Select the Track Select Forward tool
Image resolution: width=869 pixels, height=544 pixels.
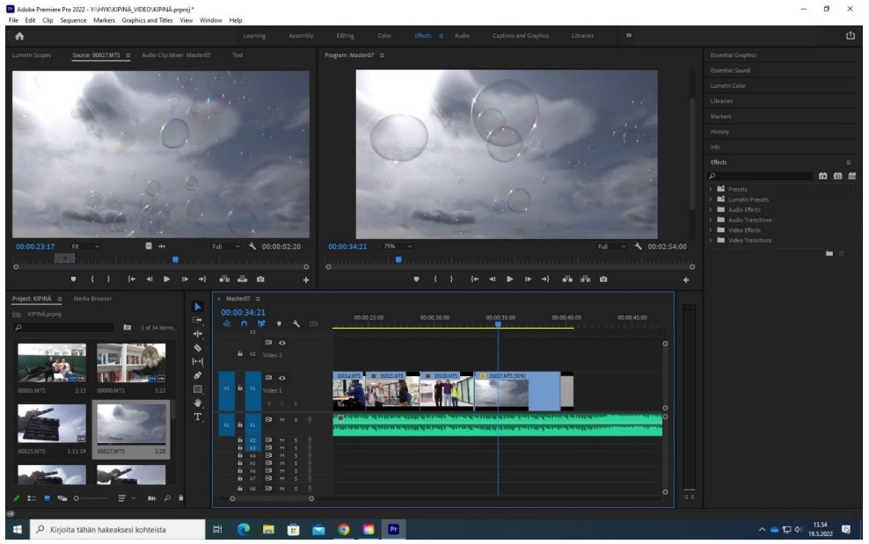[x=198, y=320]
